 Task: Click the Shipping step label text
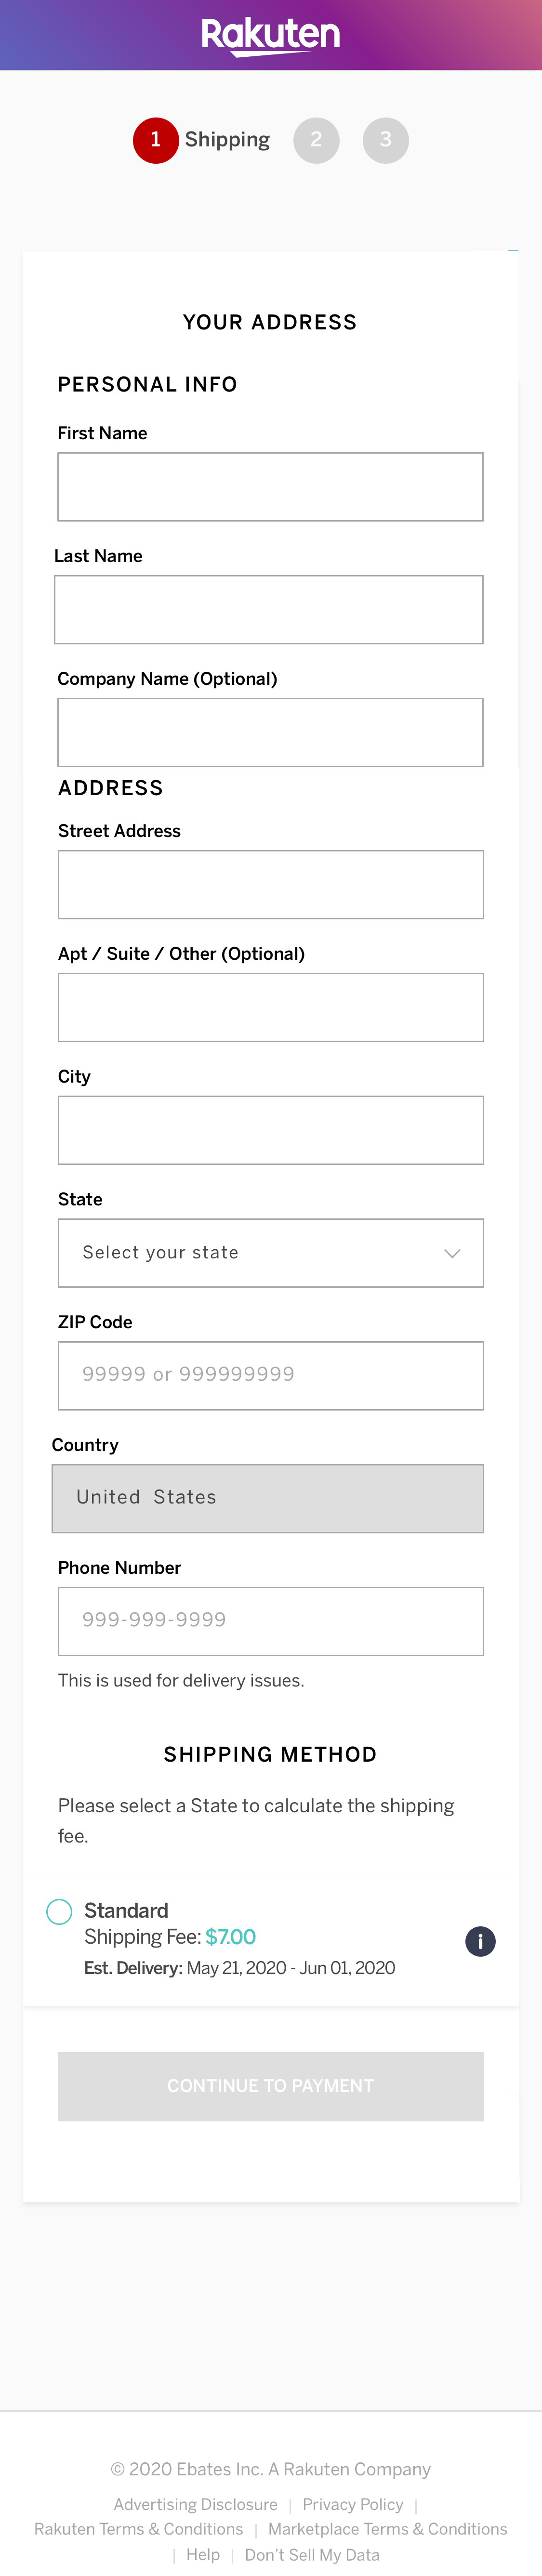click(227, 140)
